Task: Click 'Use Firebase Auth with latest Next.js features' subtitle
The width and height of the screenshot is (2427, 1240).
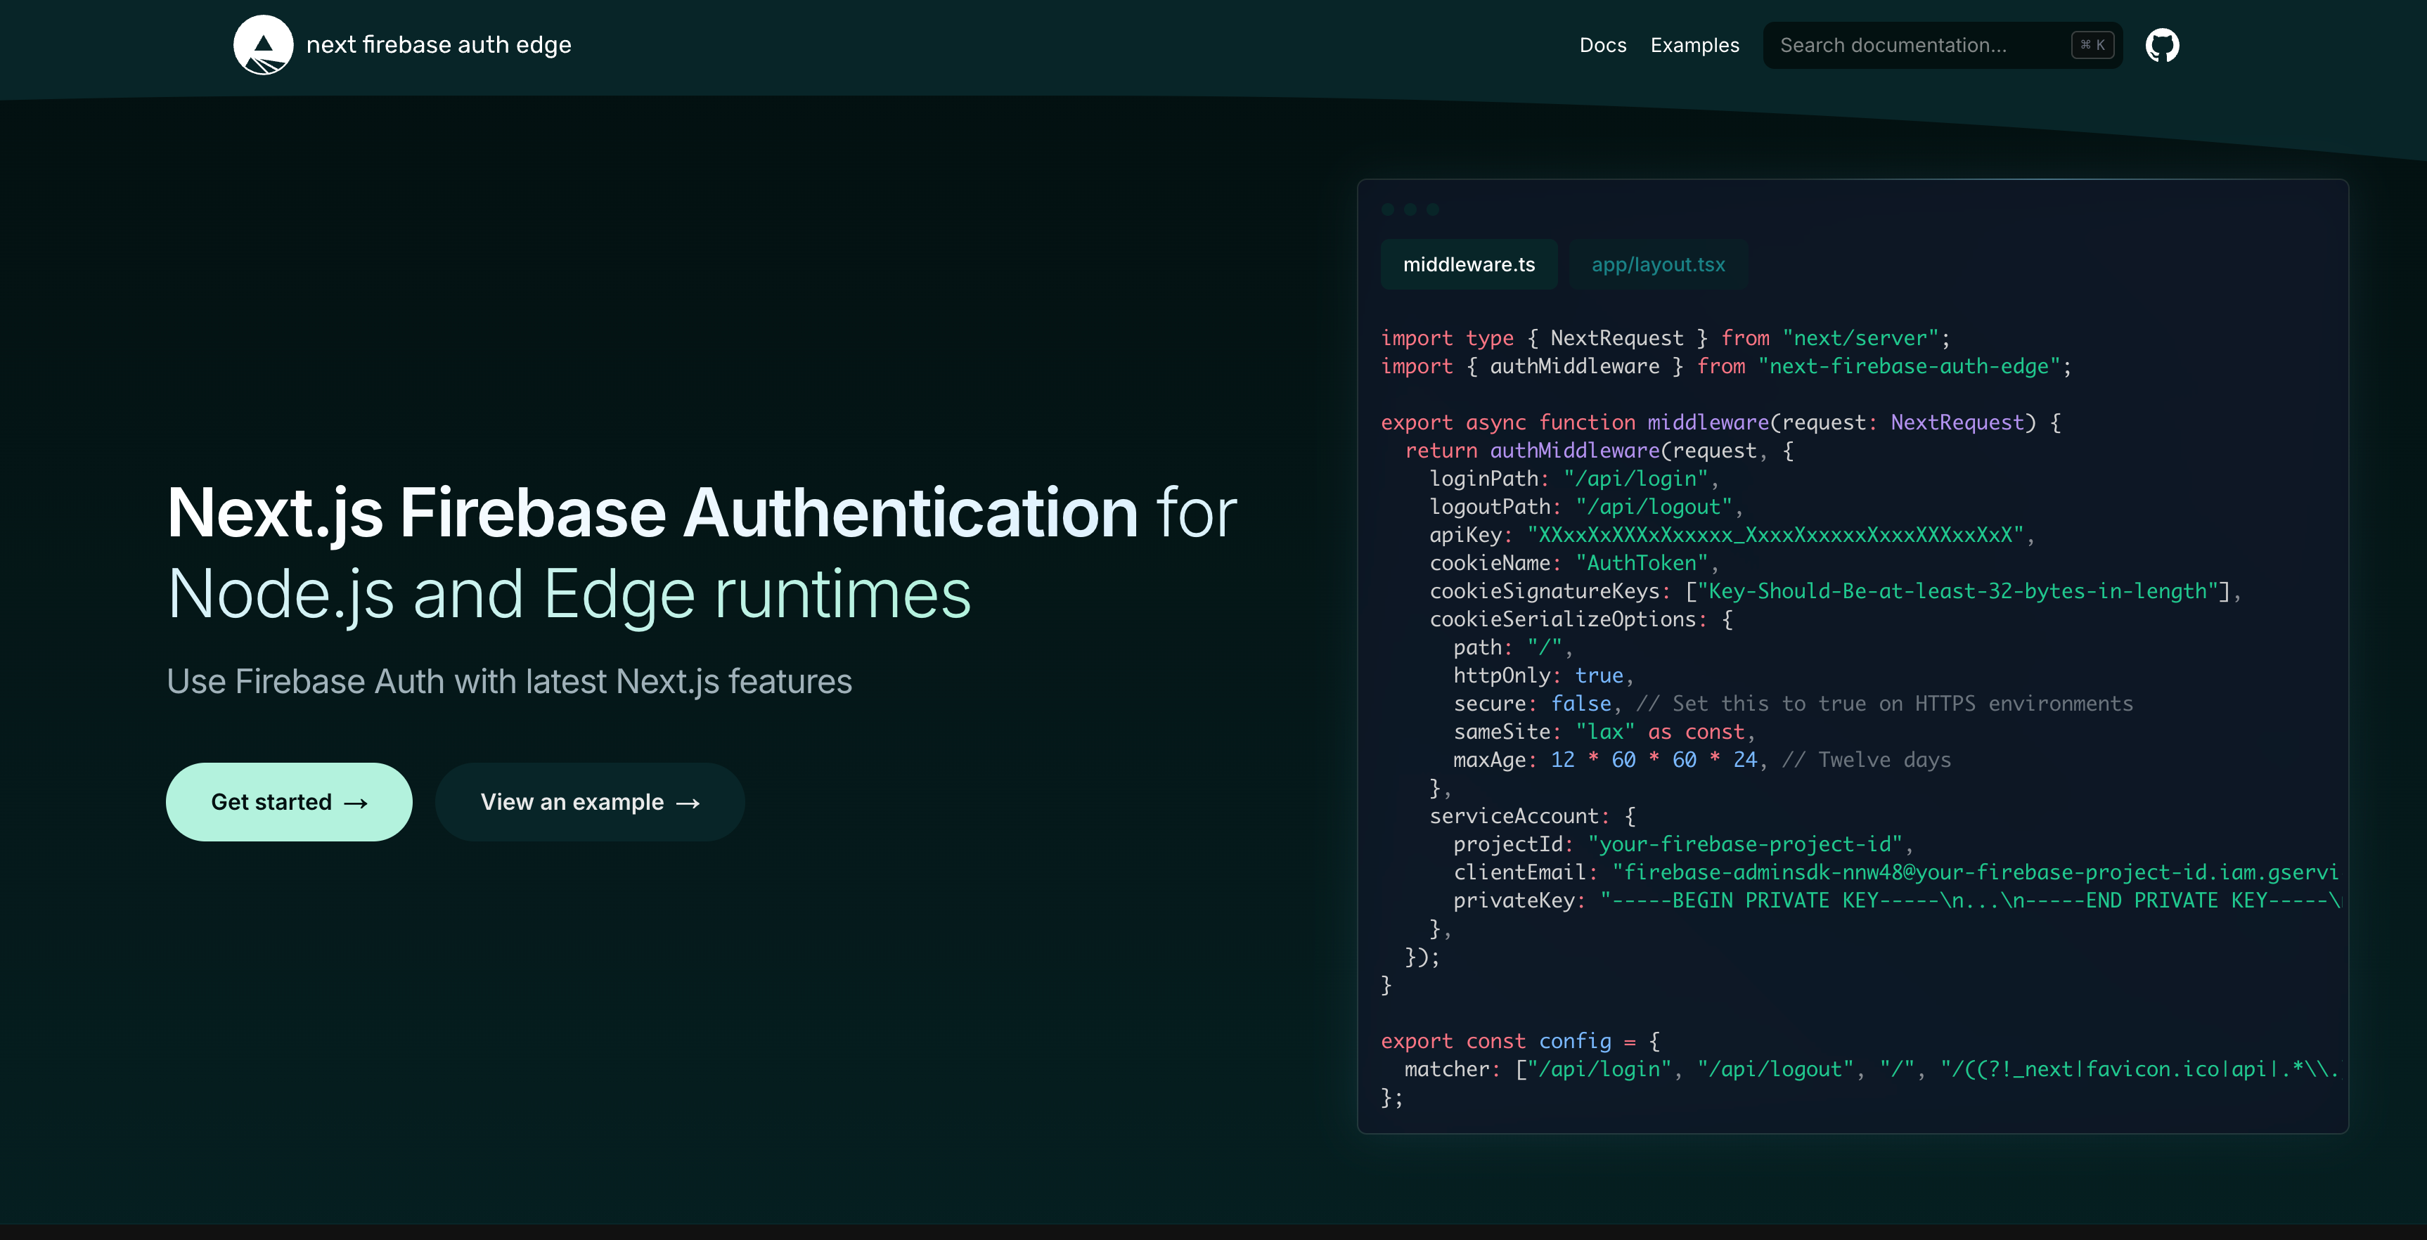Action: (509, 681)
